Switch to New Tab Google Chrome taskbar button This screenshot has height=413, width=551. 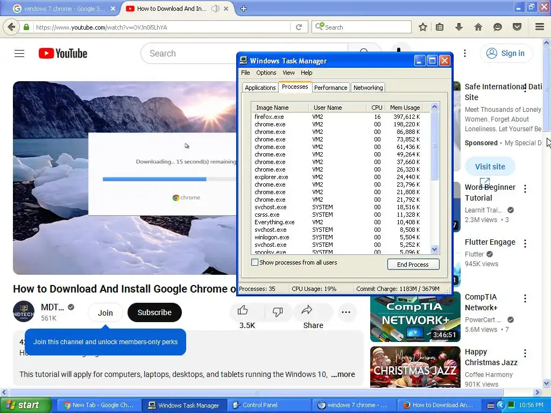tap(100, 405)
